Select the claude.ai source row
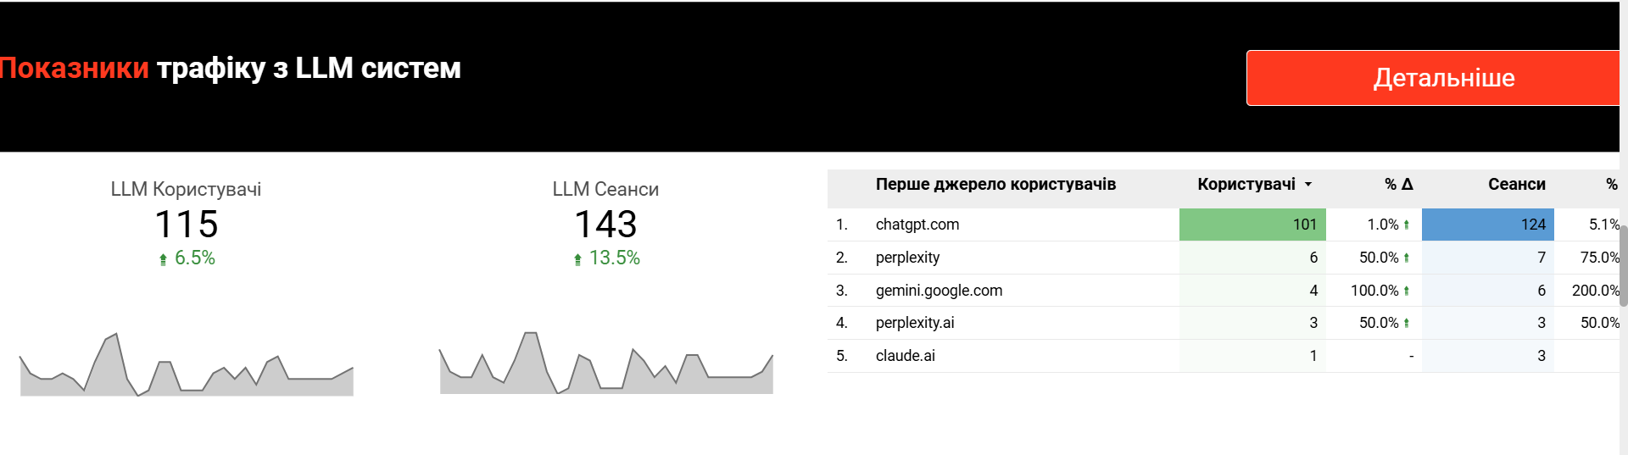Screen dimensions: 1628x455 905,356
